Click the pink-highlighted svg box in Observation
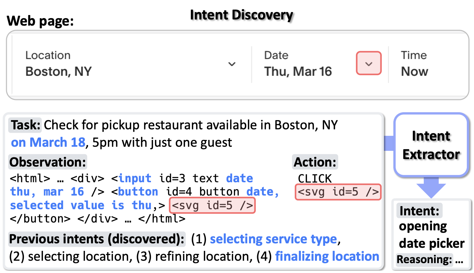Image resolution: width=474 pixels, height=273 pixels. tap(212, 205)
